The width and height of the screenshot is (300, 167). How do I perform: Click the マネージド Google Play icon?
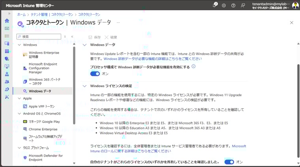point(25,122)
